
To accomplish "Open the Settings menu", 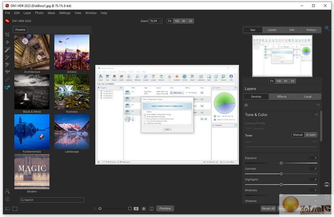I will [x=65, y=13].
